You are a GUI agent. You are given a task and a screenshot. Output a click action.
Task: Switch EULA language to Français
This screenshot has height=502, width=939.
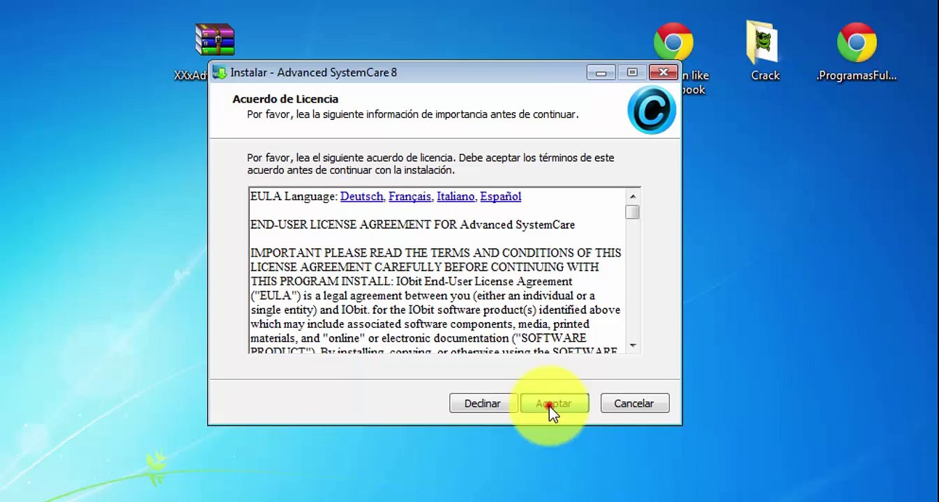tap(410, 197)
